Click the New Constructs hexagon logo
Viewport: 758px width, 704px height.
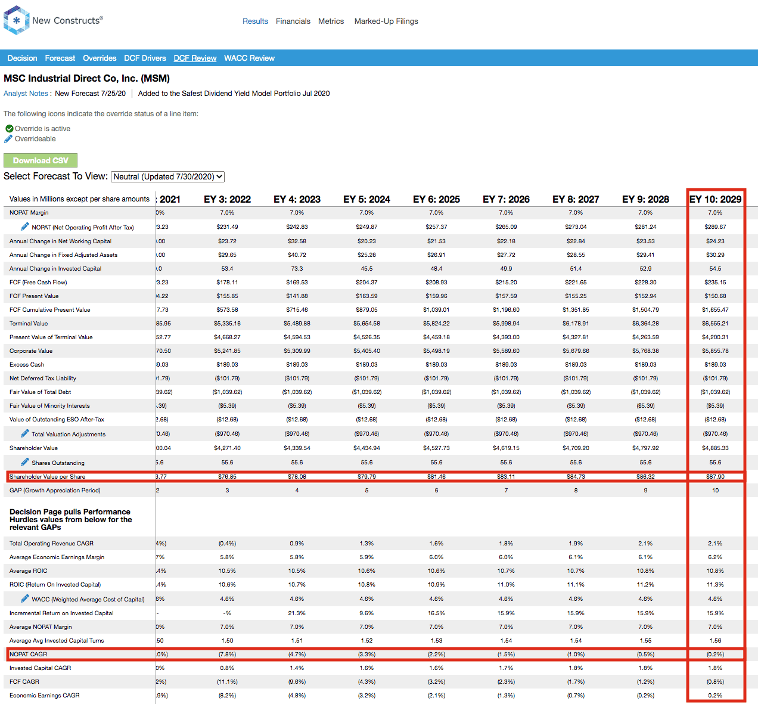(x=16, y=20)
